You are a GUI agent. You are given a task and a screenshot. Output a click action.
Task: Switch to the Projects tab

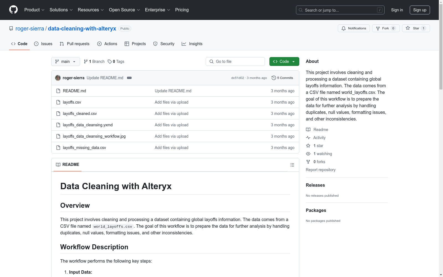[135, 44]
